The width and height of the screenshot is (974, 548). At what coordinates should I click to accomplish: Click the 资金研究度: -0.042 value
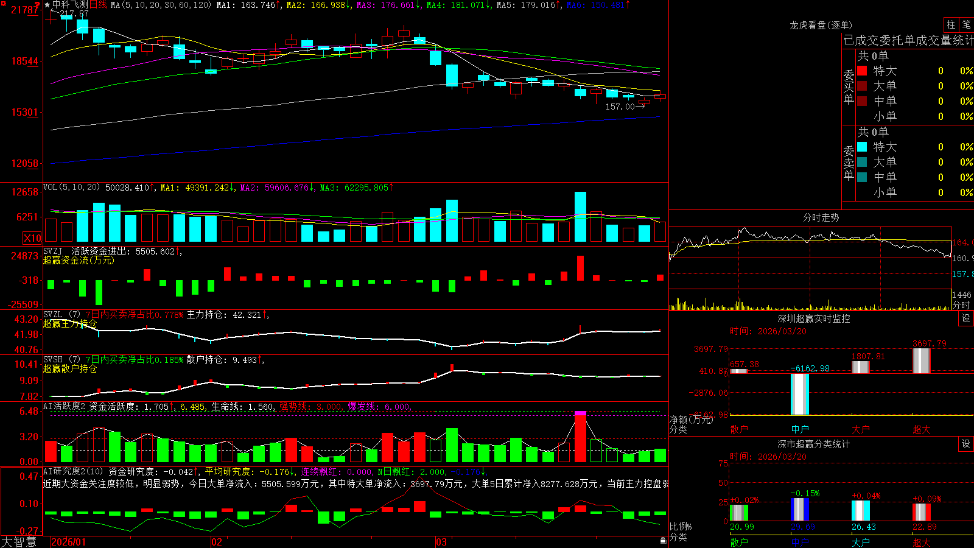[153, 471]
